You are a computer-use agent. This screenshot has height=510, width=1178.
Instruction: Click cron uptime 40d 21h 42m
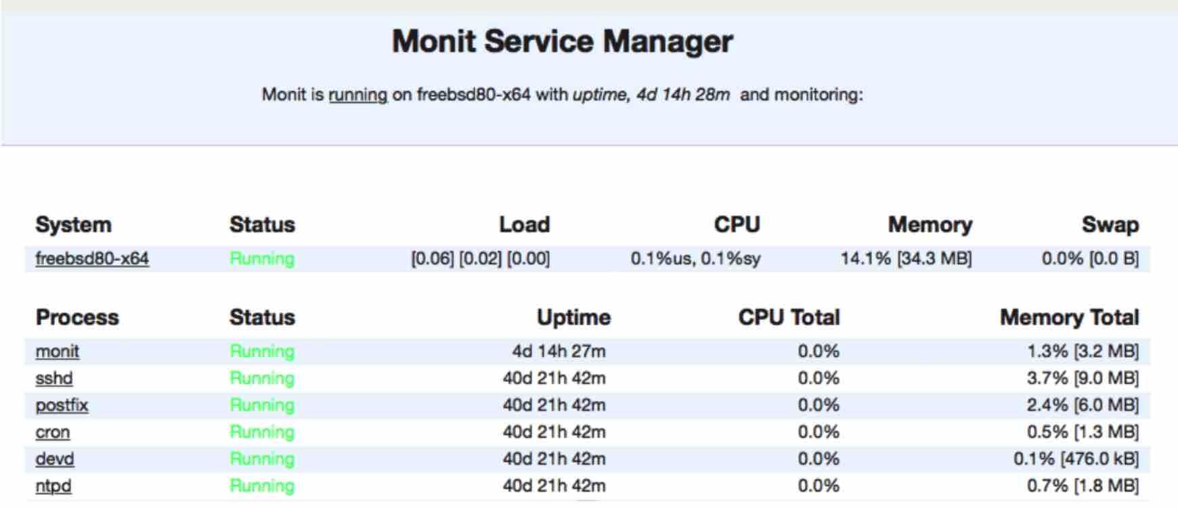coord(554,432)
